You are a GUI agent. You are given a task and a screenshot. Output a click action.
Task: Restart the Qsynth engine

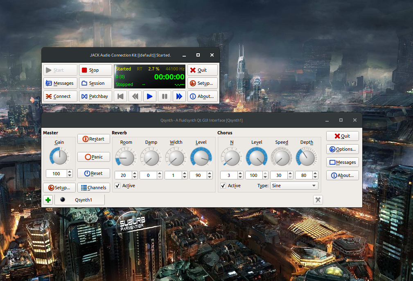point(93,139)
